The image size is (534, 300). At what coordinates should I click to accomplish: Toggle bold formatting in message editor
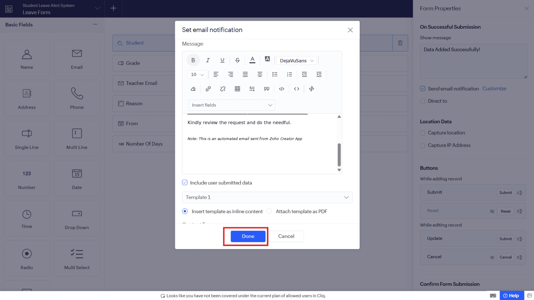click(x=193, y=60)
